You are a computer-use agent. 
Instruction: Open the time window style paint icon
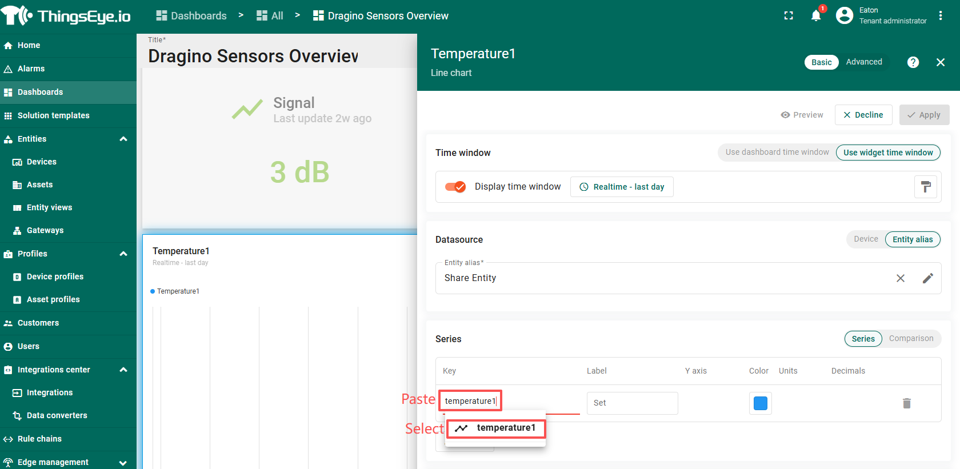pos(926,187)
